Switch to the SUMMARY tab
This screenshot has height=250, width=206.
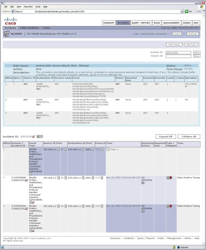coord(109,23)
